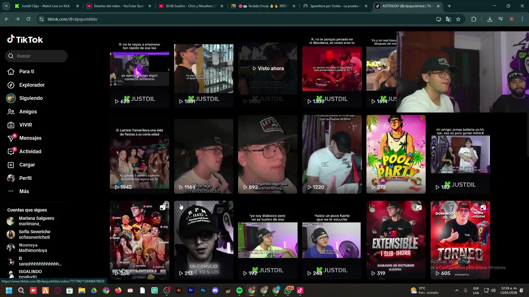The image size is (529, 297).
Task: Open the 'jamas bailaria un tik tok' video
Action: 460,154
